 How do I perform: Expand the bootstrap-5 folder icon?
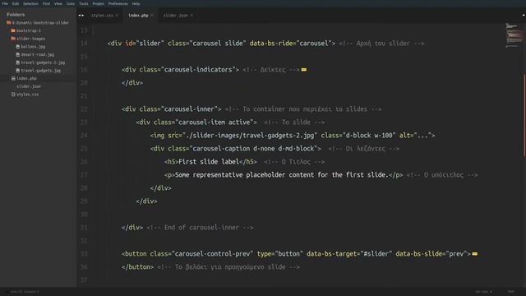(13, 30)
